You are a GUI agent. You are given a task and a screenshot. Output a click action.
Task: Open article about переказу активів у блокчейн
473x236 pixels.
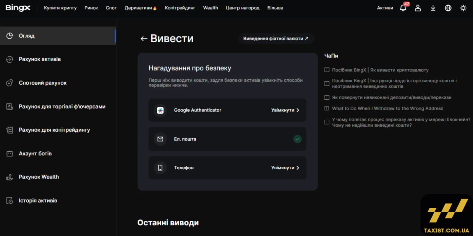(x=401, y=122)
